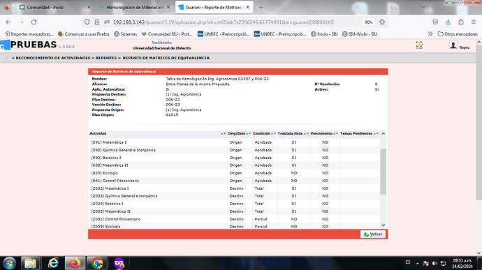Viewport: 482px width, 270px height.
Task: Reload the current browser page
Action: [x=34, y=22]
